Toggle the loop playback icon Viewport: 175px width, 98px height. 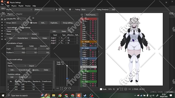[60, 9]
